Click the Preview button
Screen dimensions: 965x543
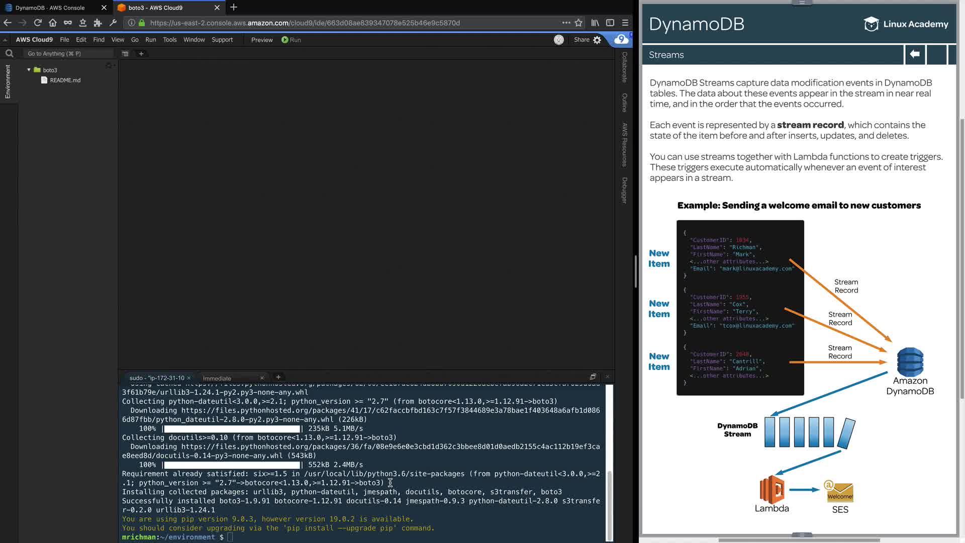(262, 40)
